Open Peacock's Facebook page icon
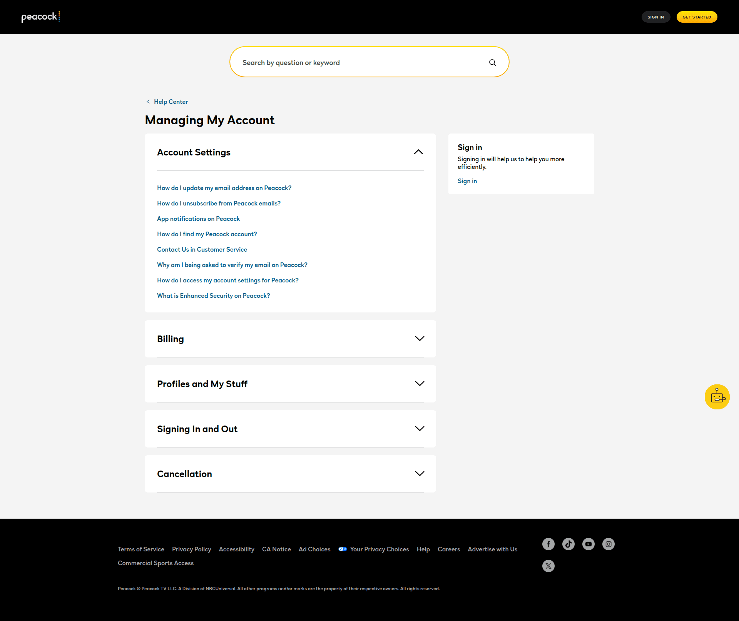 tap(548, 544)
